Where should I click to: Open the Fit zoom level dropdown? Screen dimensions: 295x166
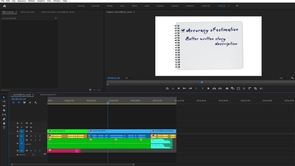130,78
